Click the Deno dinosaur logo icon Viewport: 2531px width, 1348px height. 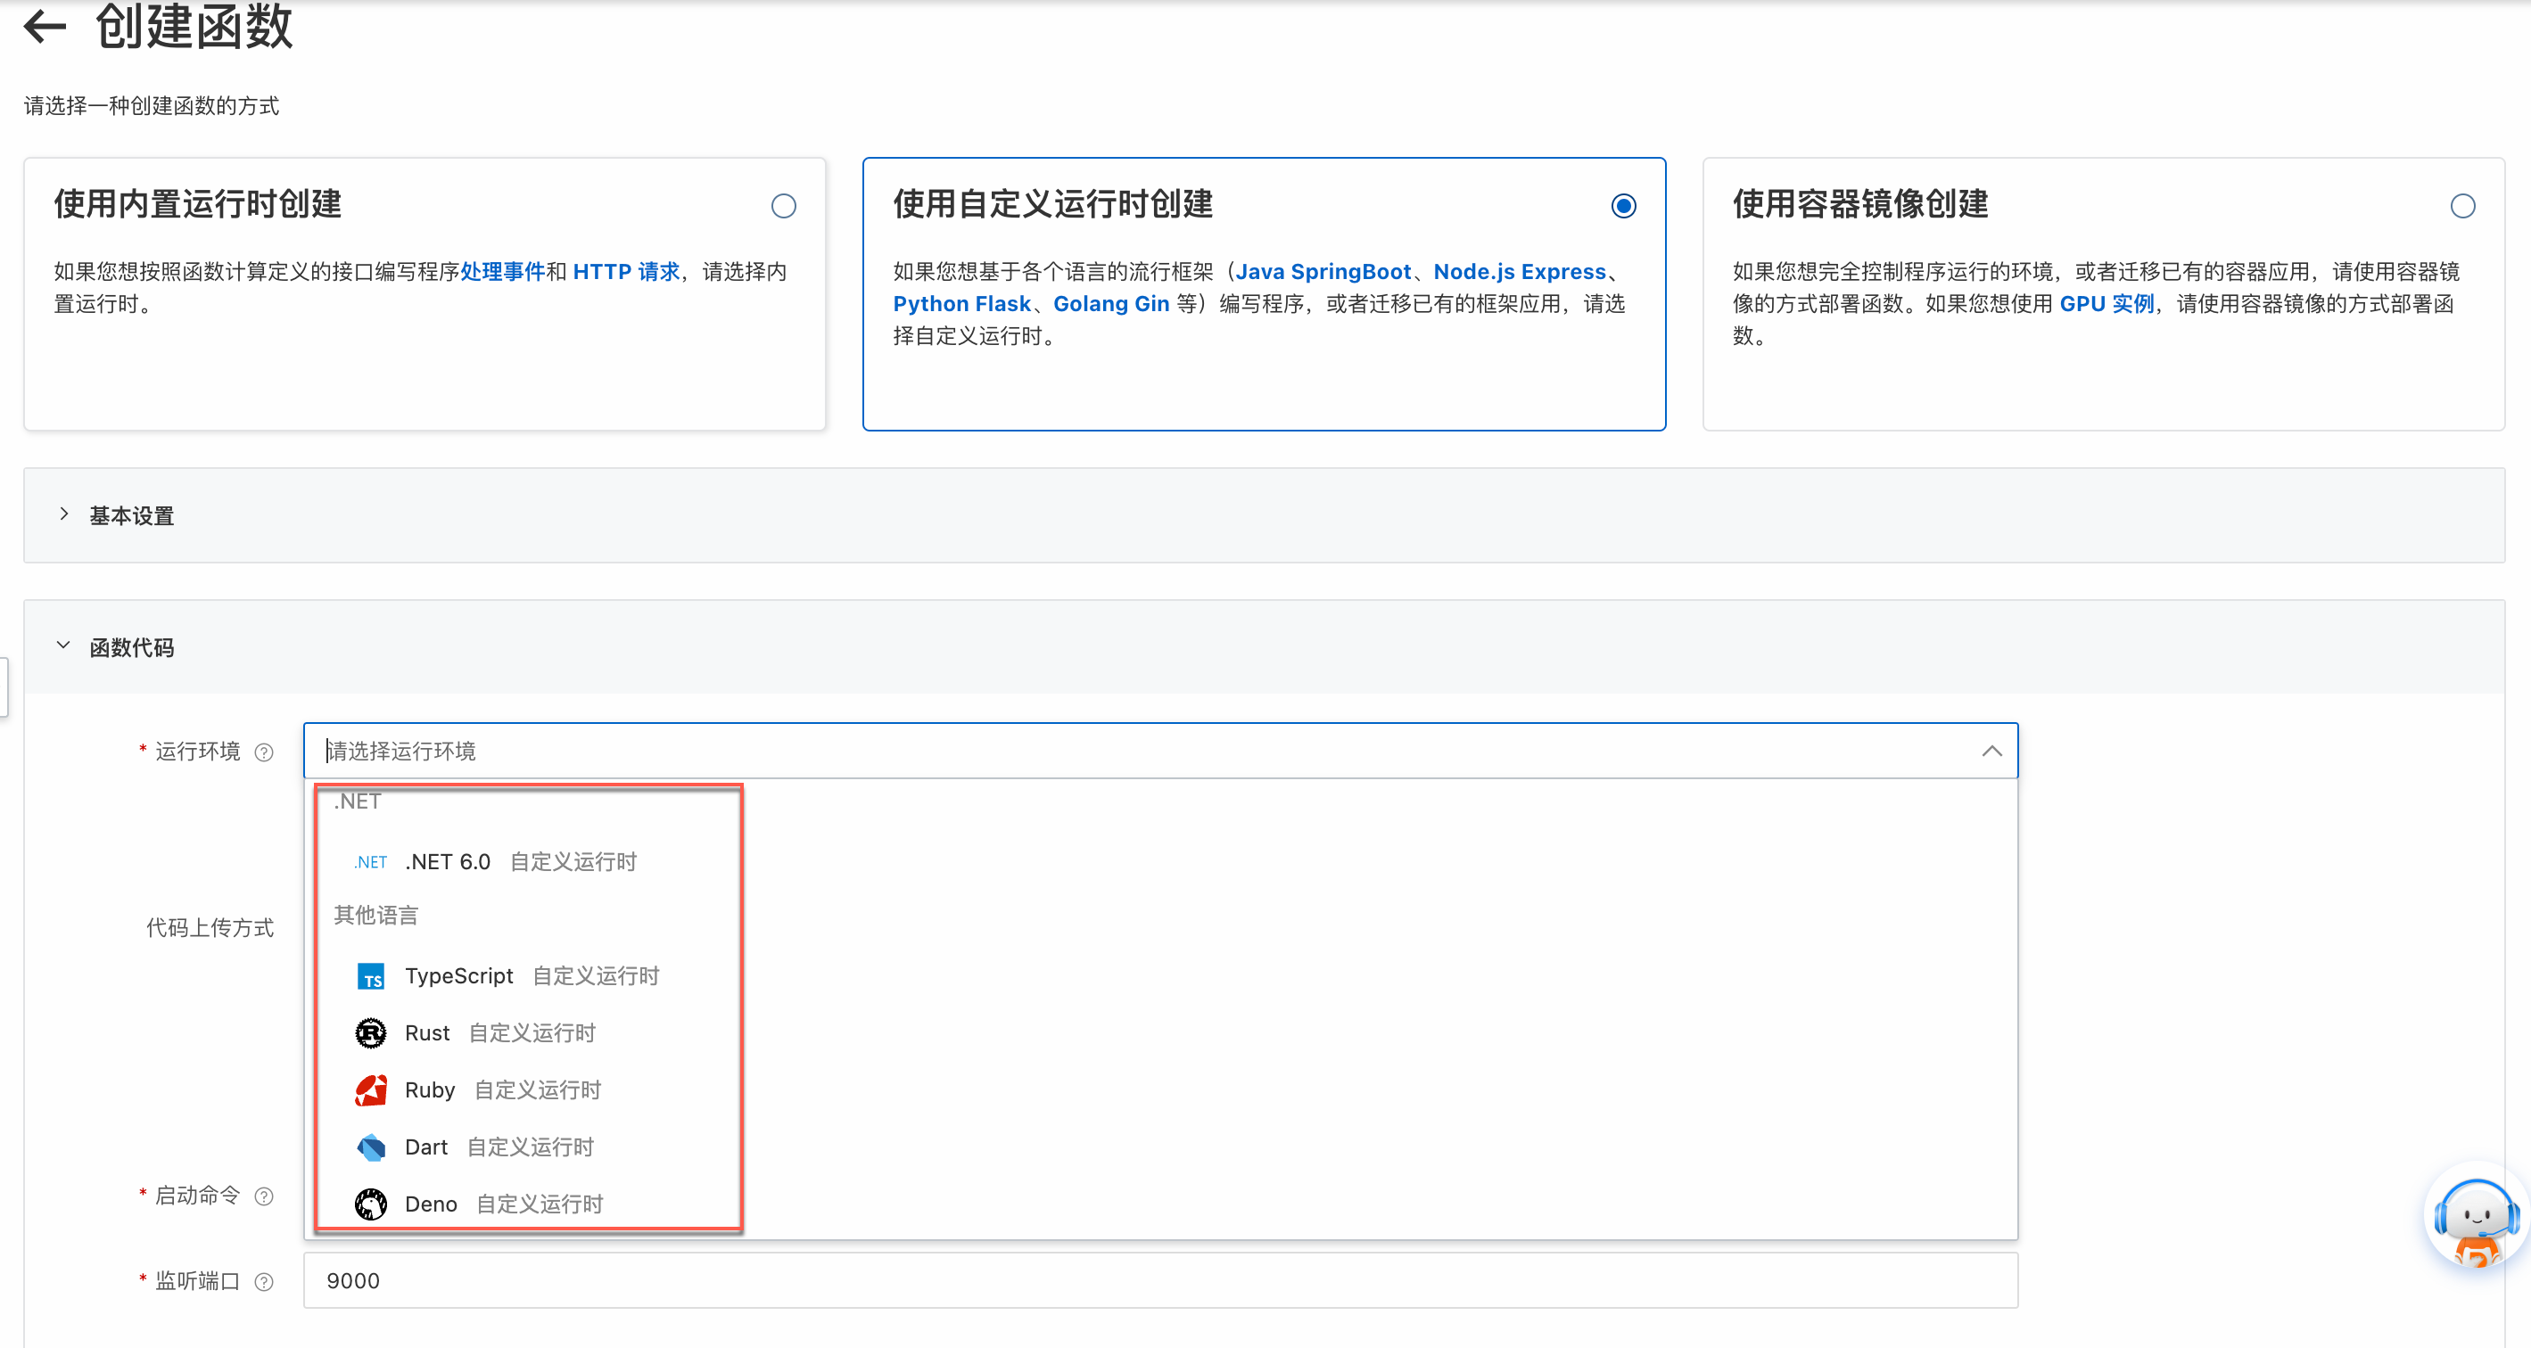coord(370,1204)
